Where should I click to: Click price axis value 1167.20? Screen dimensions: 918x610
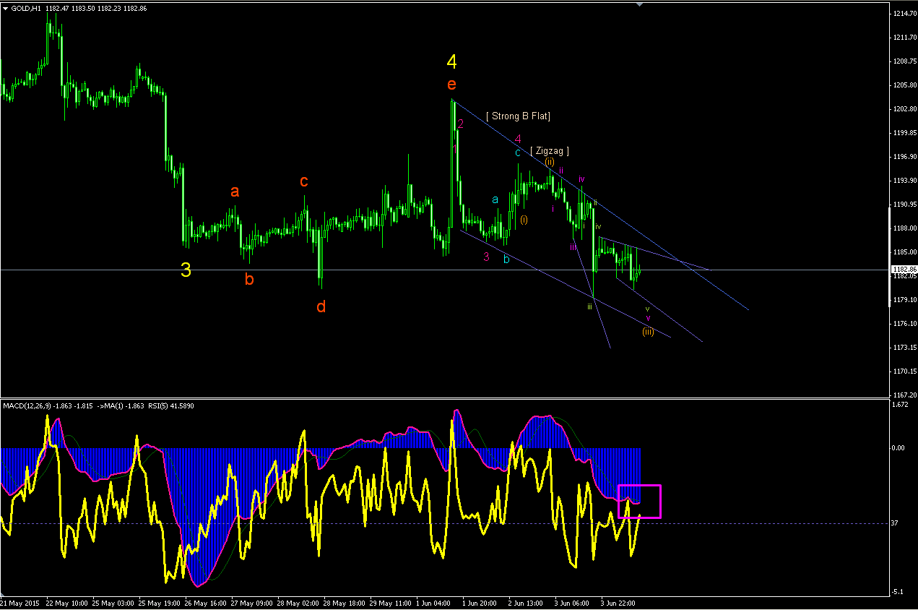(904, 395)
